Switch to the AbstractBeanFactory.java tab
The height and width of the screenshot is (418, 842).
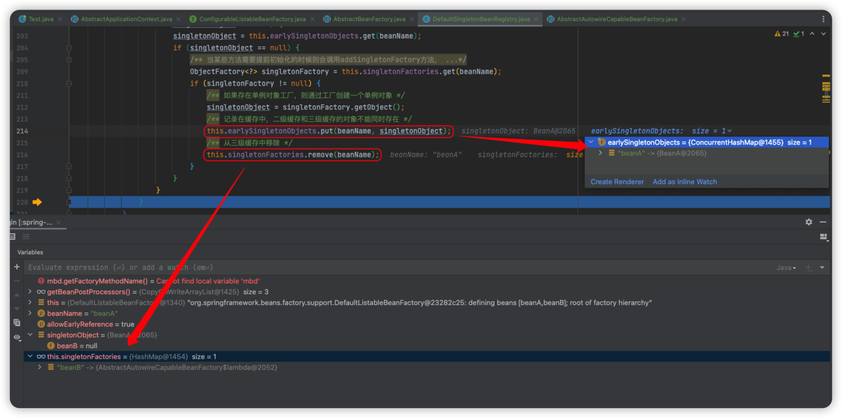[x=369, y=19]
